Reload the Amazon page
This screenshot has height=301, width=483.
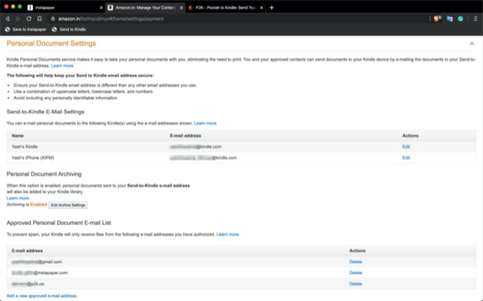(29, 19)
